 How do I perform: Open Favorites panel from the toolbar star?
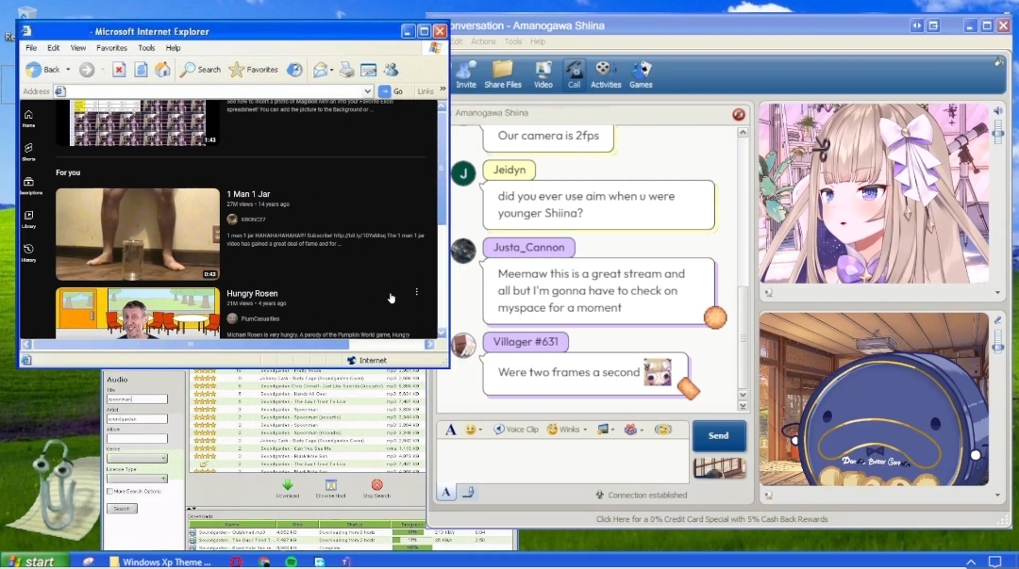(x=254, y=70)
